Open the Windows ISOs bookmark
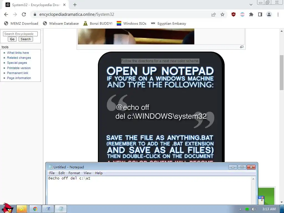 (131, 24)
